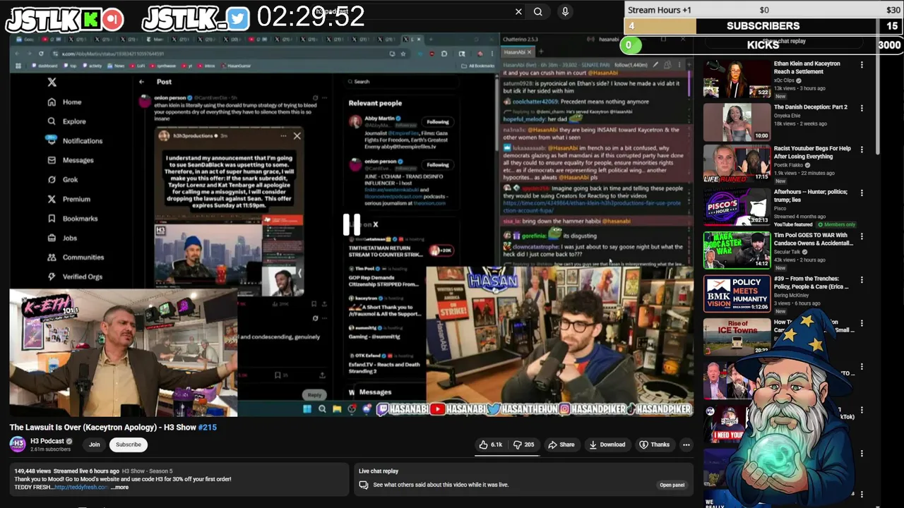Visit xQc Clips channel name

pos(784,80)
